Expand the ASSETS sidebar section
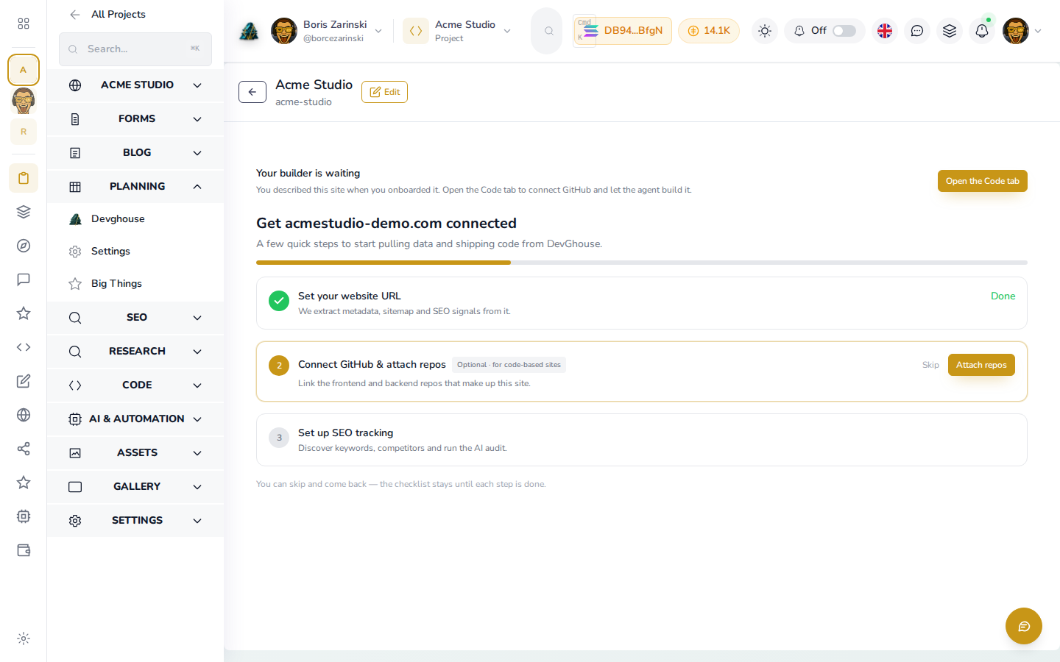This screenshot has width=1060, height=662. click(135, 453)
